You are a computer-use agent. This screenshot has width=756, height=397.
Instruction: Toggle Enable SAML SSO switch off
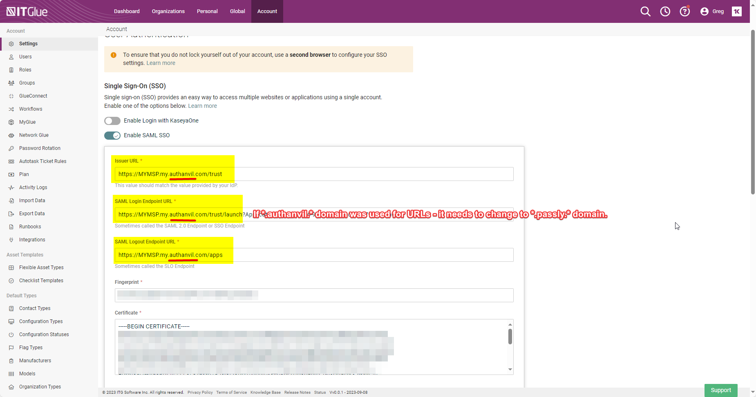point(112,136)
